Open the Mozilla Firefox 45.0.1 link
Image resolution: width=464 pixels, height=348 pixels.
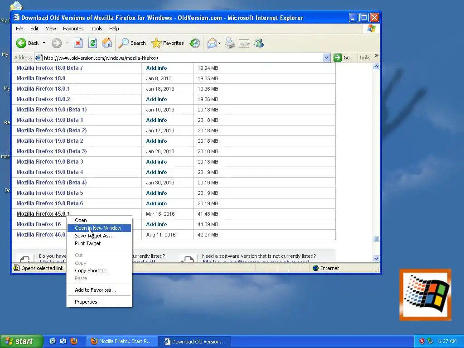[43, 214]
